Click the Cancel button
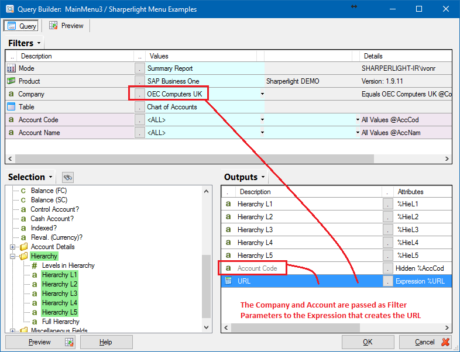Viewport: 460px width, 352px height. pyautogui.click(x=425, y=342)
